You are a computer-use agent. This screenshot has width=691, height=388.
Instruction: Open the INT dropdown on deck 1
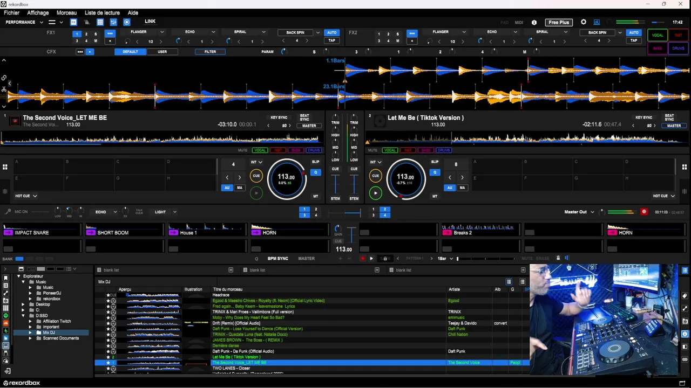point(256,162)
